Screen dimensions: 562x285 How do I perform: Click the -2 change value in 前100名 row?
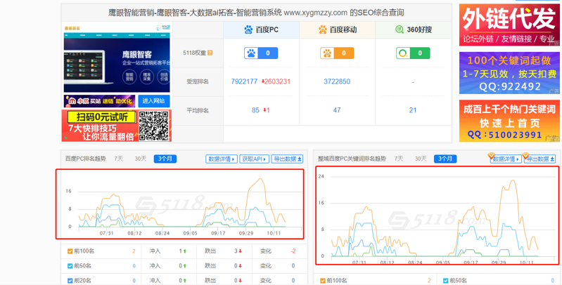293,251
